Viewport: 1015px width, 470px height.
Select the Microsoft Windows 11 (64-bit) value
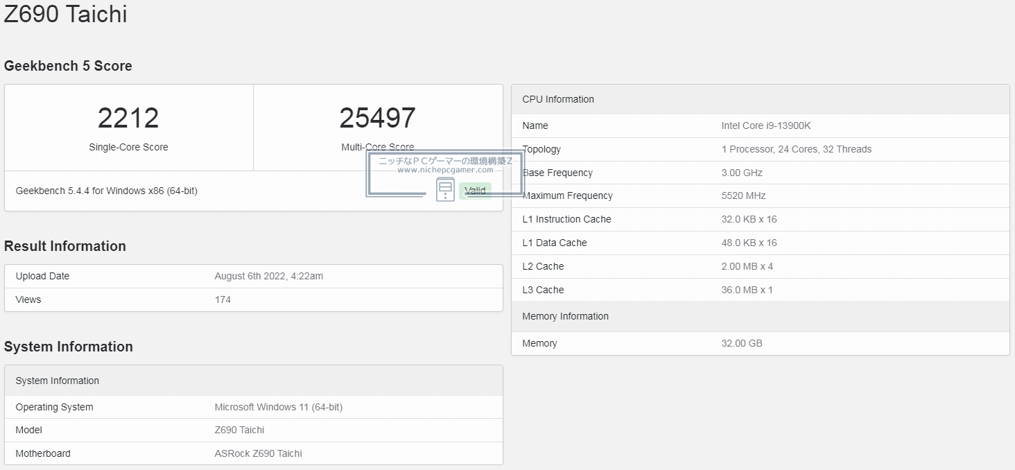click(279, 407)
